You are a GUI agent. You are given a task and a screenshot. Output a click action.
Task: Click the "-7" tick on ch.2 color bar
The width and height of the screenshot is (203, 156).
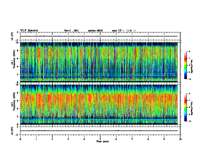189,100
